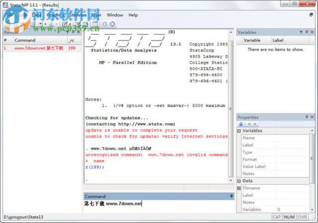Click the E:\gongzuo\Stata13 path in status bar
Image resolution: width=318 pixels, height=223 pixels.
coord(23,217)
